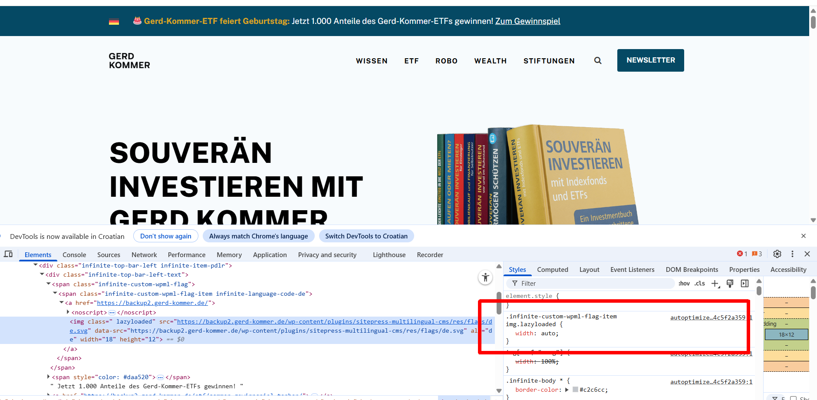The height and width of the screenshot is (400, 817).
Task: Click Switch DevTools to Croatian
Action: [x=366, y=236]
